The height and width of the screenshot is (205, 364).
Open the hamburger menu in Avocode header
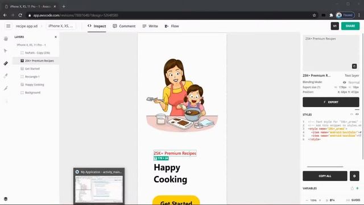[8, 26]
